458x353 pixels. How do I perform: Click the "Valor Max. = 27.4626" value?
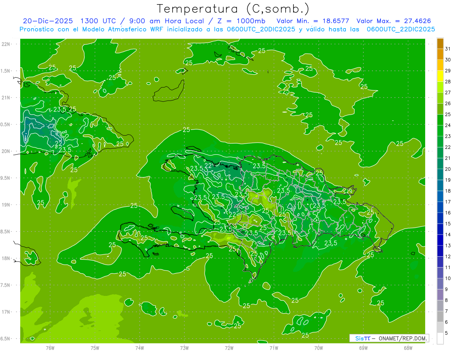pos(393,21)
